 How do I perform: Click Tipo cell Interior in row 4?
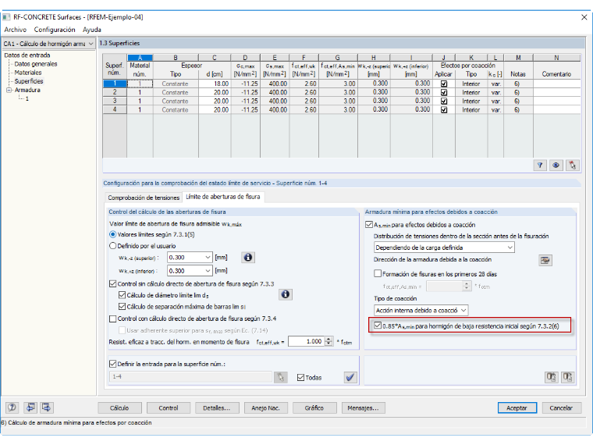[471, 110]
